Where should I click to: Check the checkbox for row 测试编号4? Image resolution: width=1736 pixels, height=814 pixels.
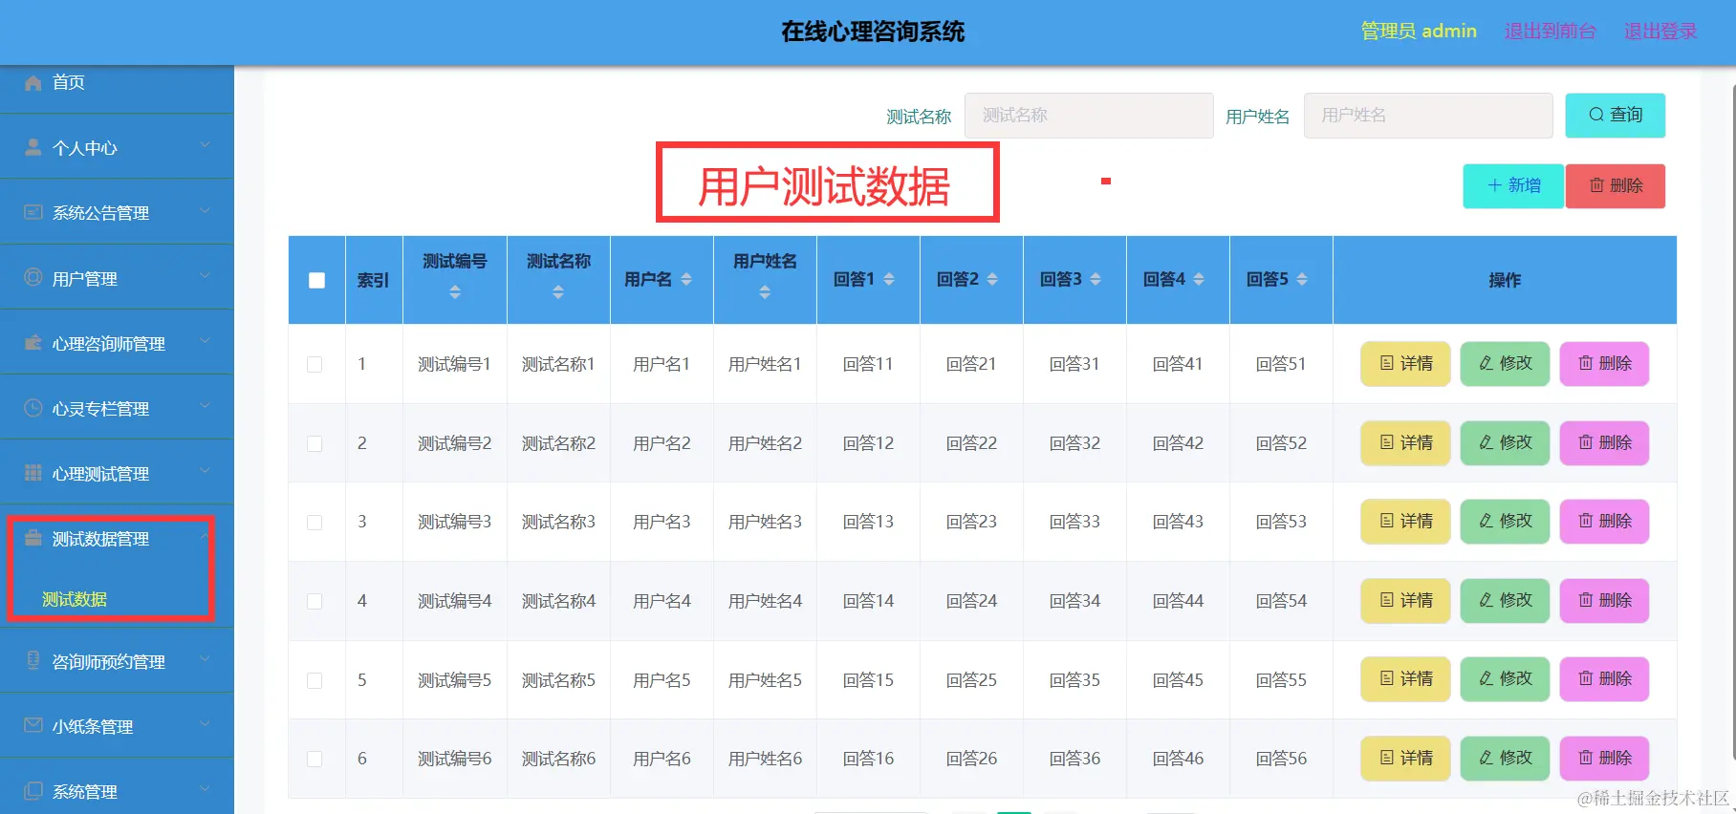tap(315, 601)
